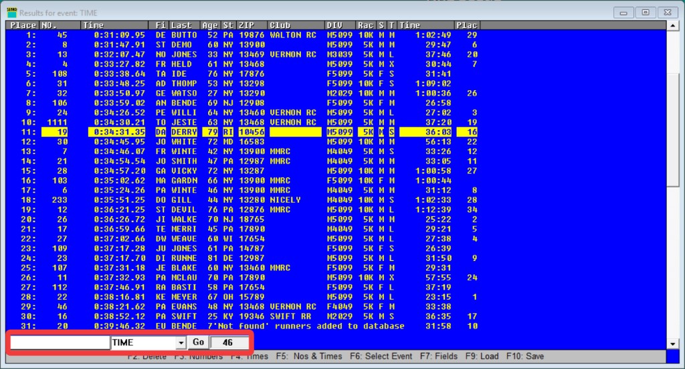Click BUTTO last name in row 1
Screen dimensions: 685x369
(x=184, y=35)
